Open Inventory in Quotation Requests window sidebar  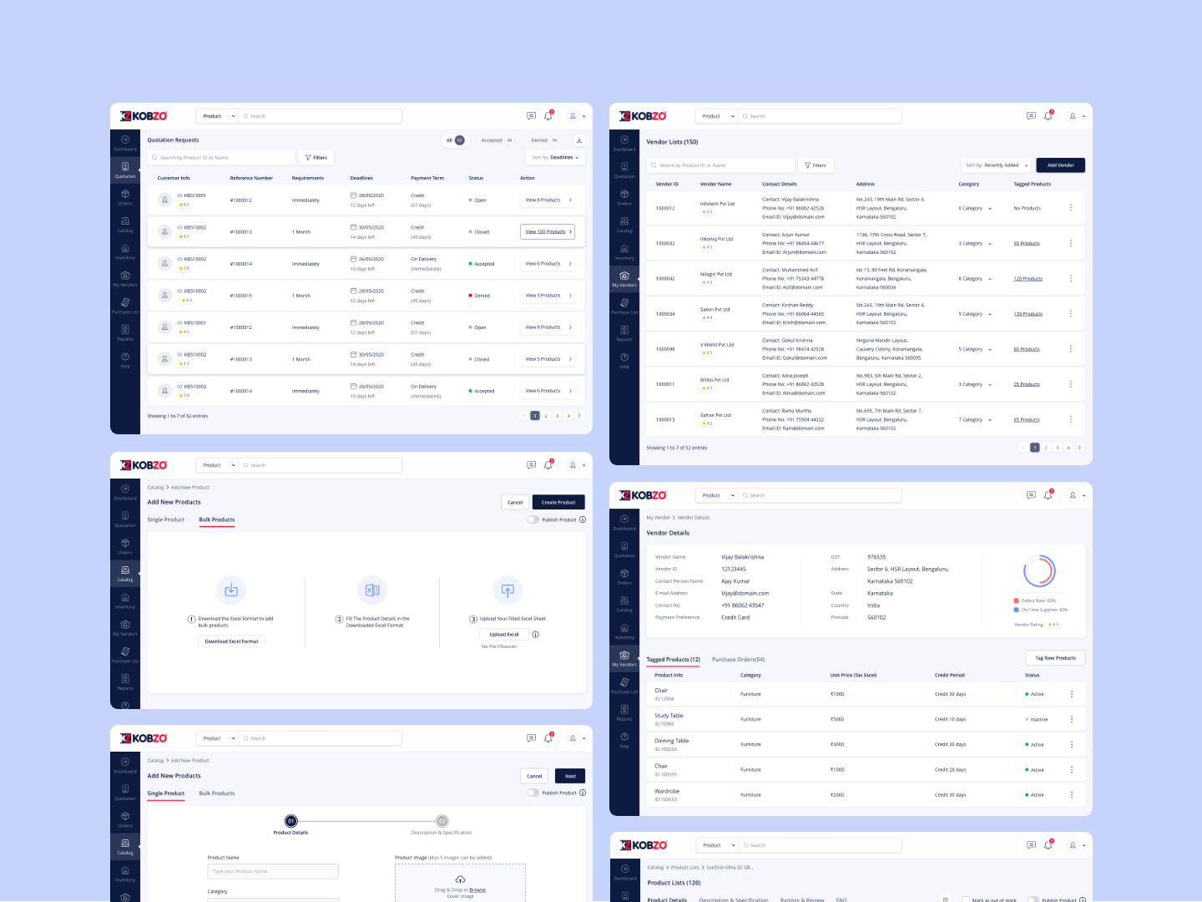point(125,251)
